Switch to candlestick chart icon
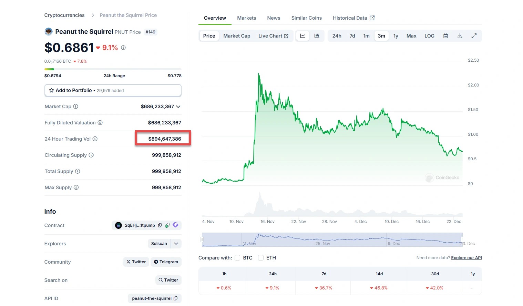Image resolution: width=523 pixels, height=306 pixels. coord(317,36)
